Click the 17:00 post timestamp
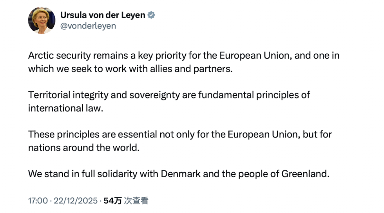Screen dimensions: 384x213 38,201
